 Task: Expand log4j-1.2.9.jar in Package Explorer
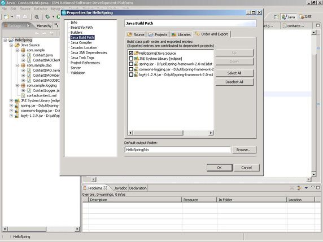[11, 116]
